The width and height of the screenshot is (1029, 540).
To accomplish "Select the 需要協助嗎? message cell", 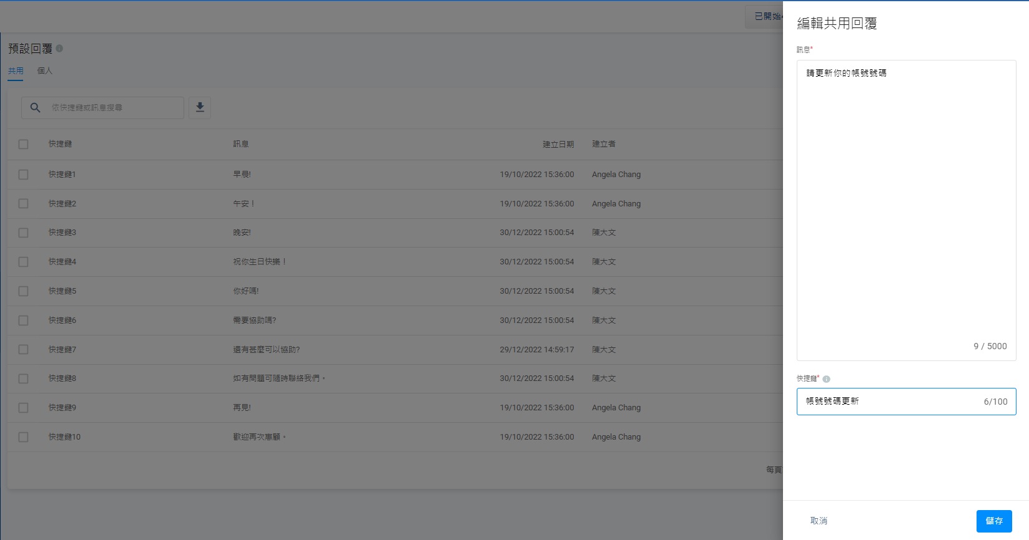I will (255, 321).
